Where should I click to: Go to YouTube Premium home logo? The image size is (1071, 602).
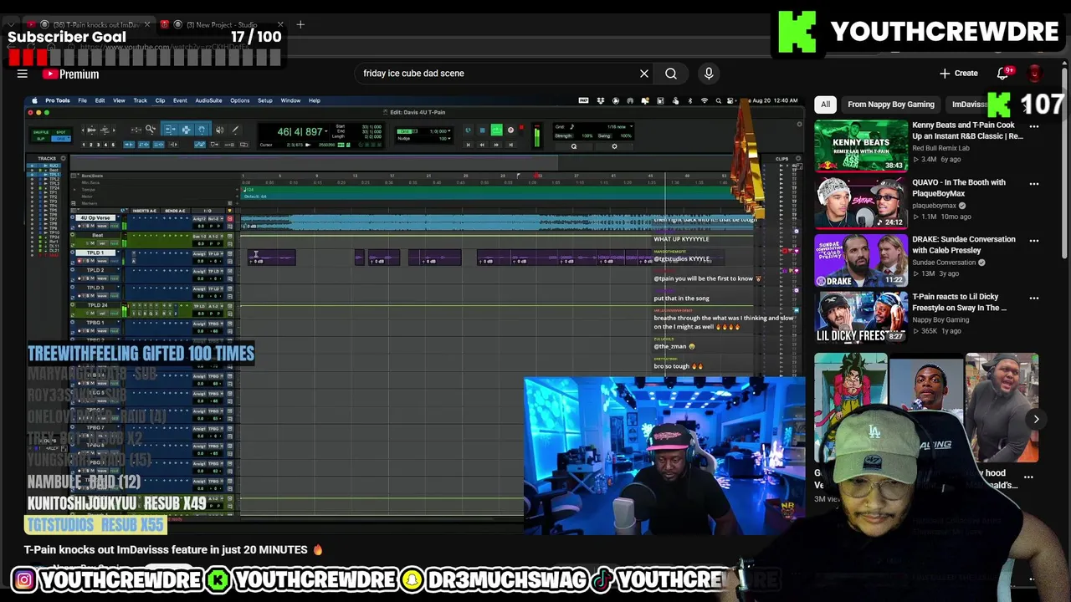tap(71, 74)
